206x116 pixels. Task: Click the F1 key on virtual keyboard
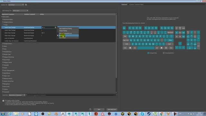130,28
